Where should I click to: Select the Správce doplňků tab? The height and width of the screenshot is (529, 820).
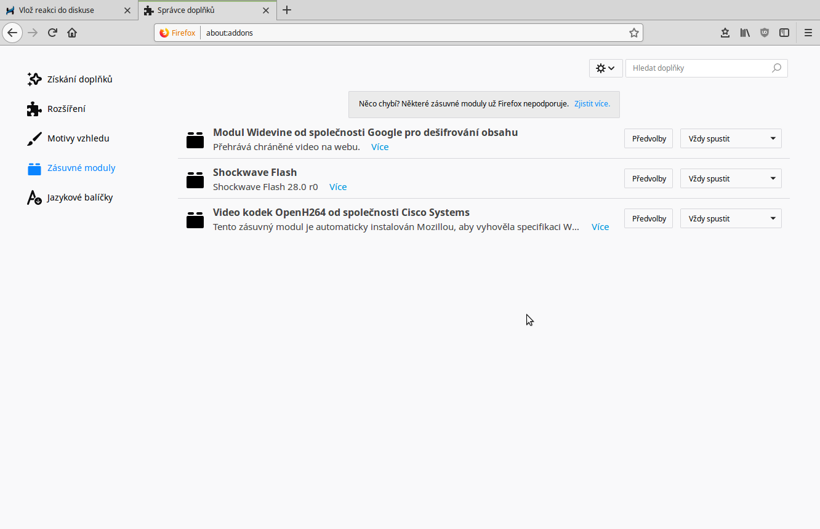pyautogui.click(x=207, y=10)
